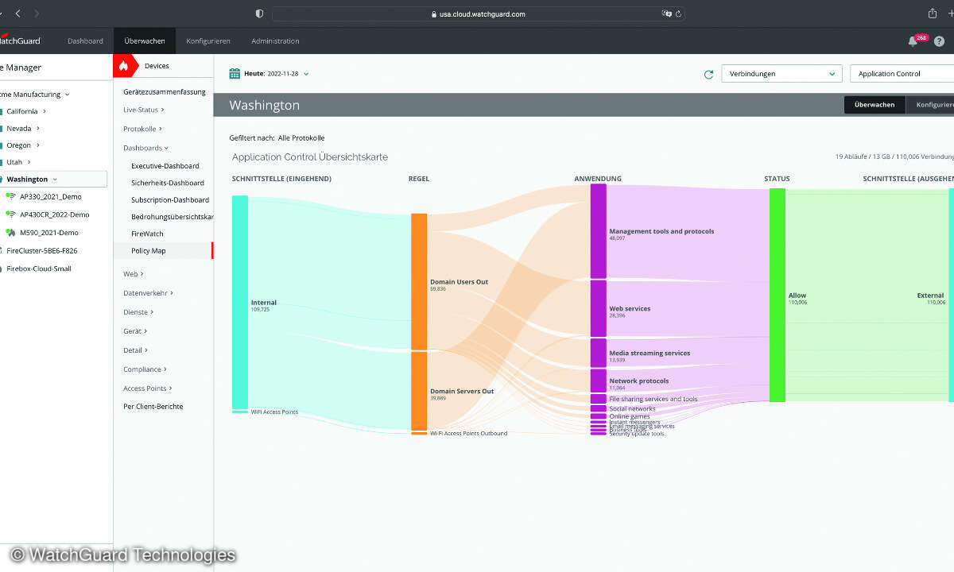Open the Verbindungen dropdown
This screenshot has width=954, height=572.
point(781,74)
